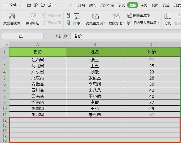Select column A header

point(38,44)
